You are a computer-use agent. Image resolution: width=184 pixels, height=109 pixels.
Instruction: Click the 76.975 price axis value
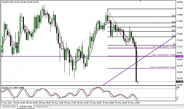[x=180, y=53]
